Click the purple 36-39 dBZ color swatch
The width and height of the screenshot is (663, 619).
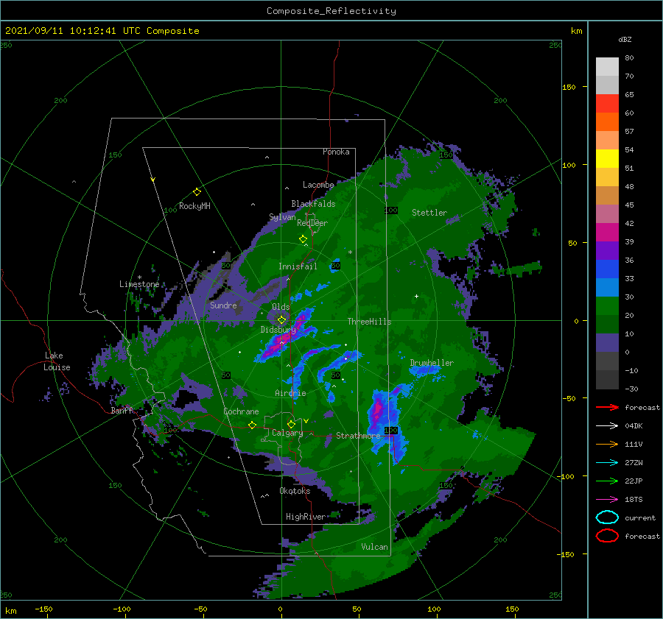(x=607, y=251)
